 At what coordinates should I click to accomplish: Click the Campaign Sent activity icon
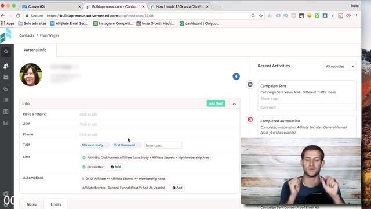coord(250,84)
